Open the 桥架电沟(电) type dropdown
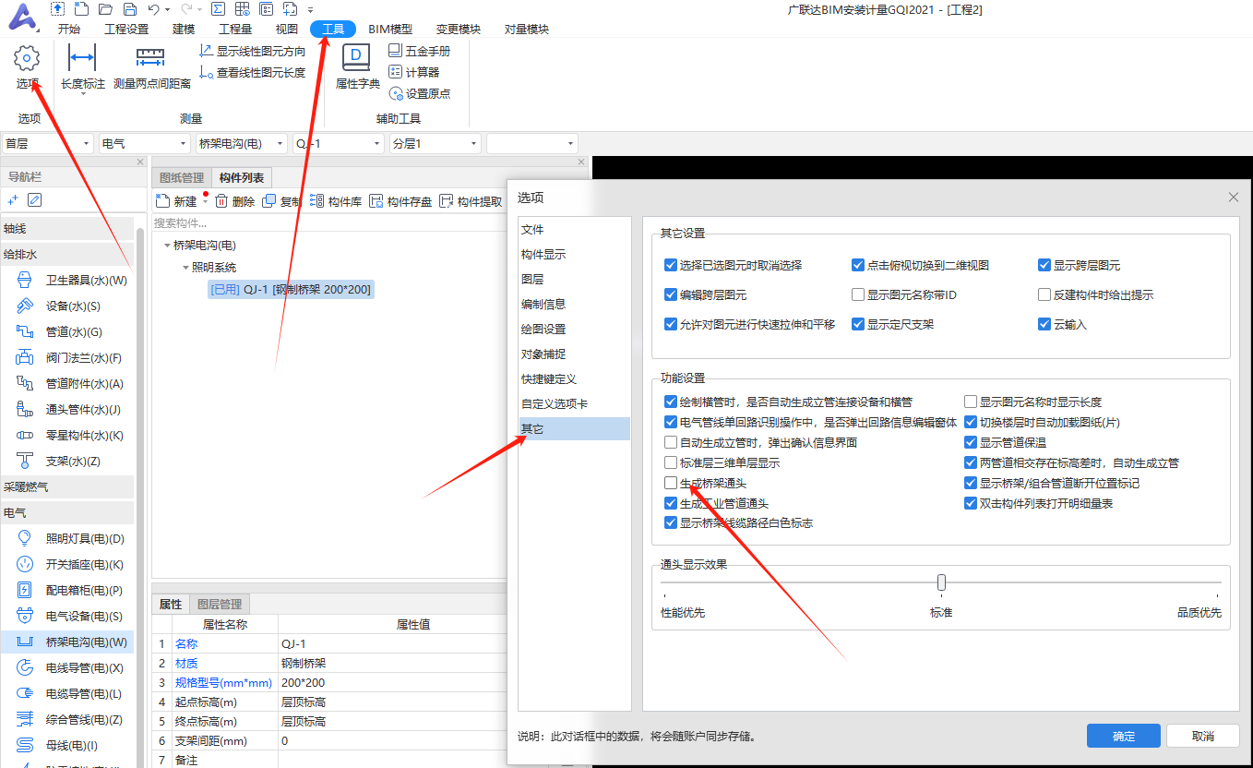Viewport: 1253px width, 768px height. [x=242, y=144]
